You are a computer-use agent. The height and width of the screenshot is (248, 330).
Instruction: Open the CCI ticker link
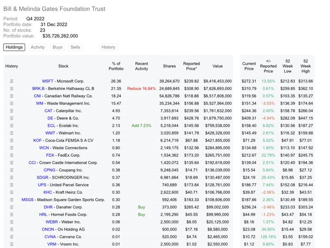click(32, 163)
